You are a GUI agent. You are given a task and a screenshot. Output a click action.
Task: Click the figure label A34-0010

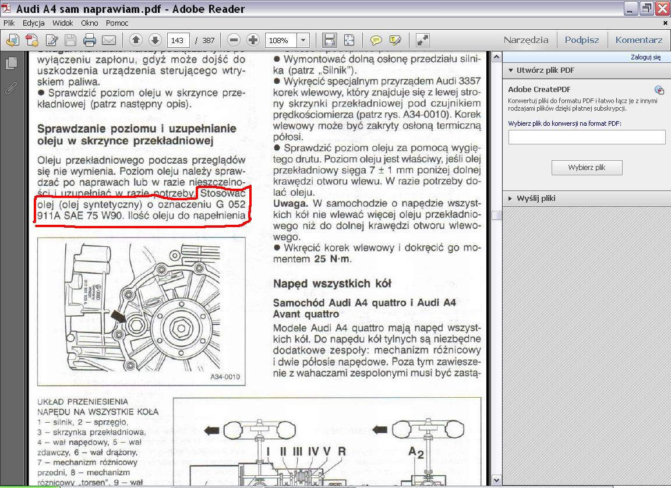[225, 377]
